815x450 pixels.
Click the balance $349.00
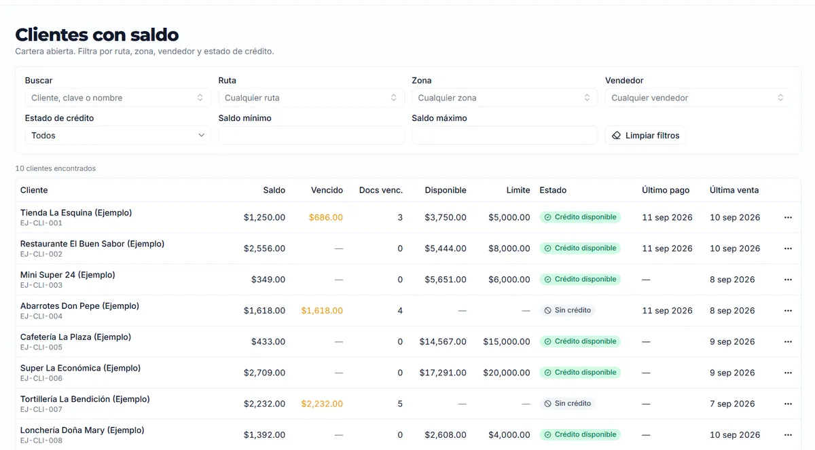coord(268,280)
